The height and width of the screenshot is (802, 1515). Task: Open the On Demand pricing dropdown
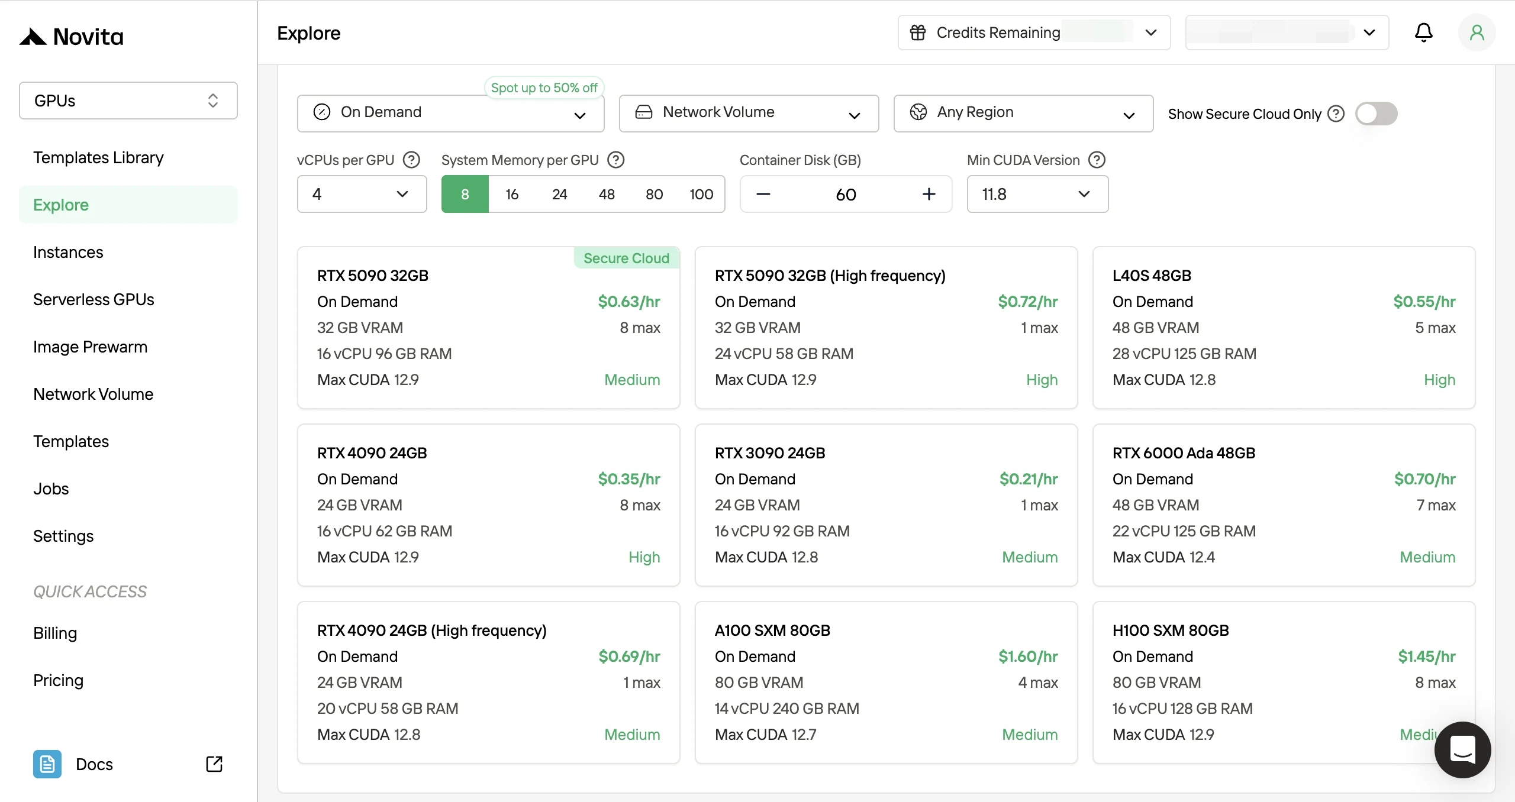(450, 113)
